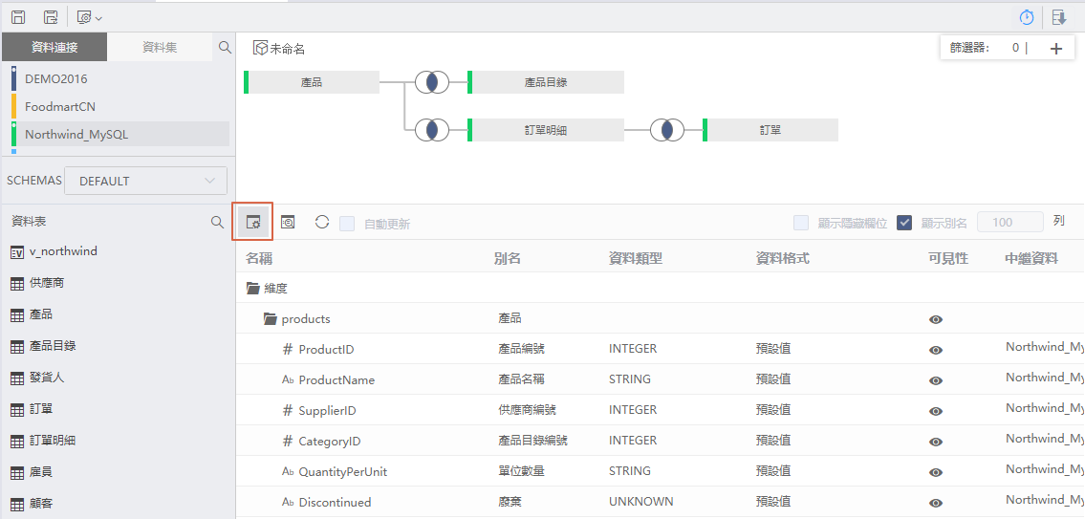
Task: Click the save-as icon in top toolbar
Action: coord(51,17)
